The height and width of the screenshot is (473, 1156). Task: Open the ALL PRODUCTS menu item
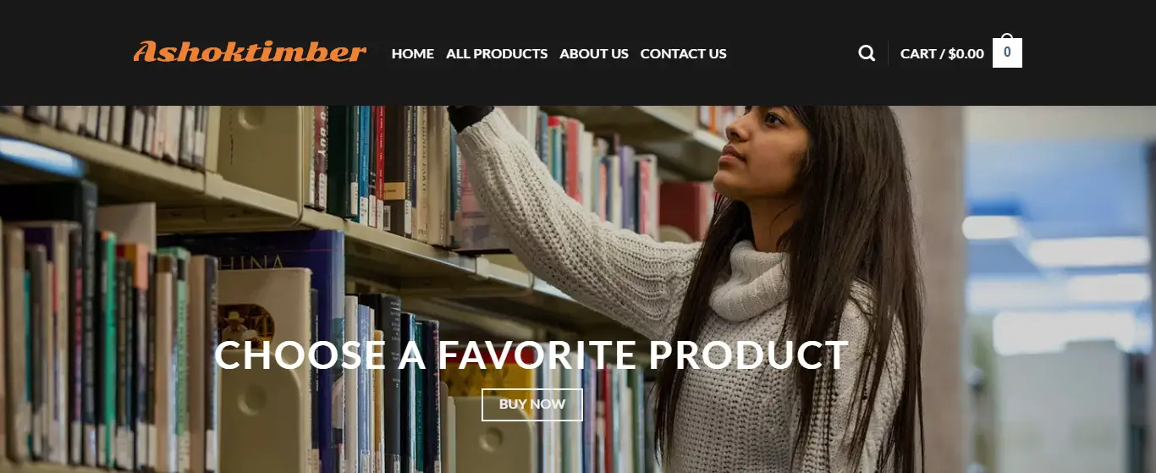click(497, 53)
